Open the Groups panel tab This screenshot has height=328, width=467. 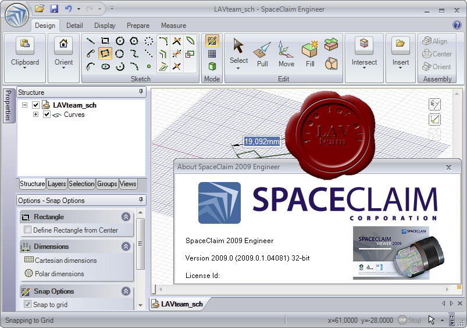[x=107, y=184]
